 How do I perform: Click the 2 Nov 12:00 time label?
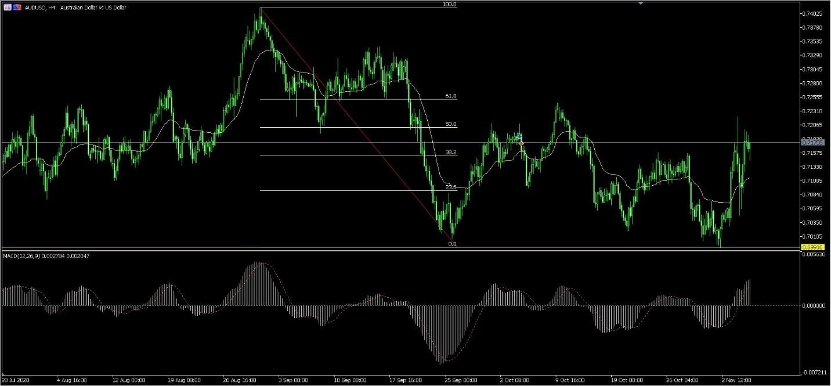point(738,381)
